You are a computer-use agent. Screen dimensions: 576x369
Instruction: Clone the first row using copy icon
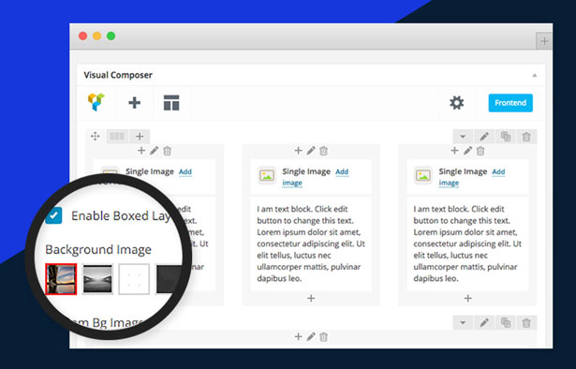506,137
